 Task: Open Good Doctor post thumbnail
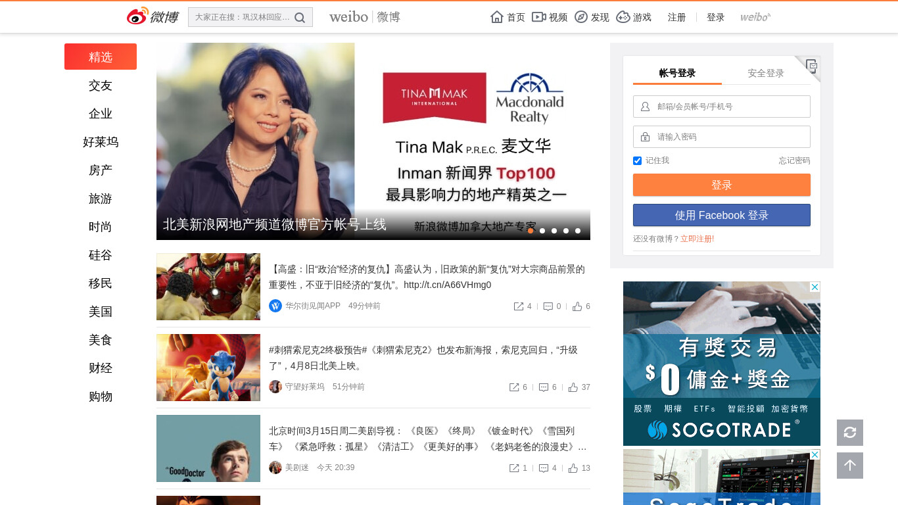tap(208, 448)
